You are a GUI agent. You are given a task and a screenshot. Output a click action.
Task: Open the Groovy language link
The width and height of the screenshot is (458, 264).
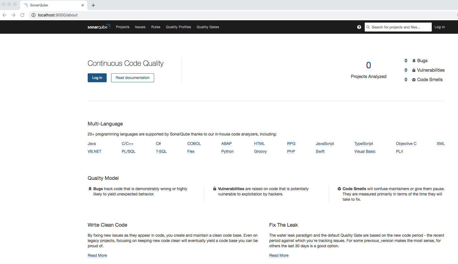coord(260,151)
